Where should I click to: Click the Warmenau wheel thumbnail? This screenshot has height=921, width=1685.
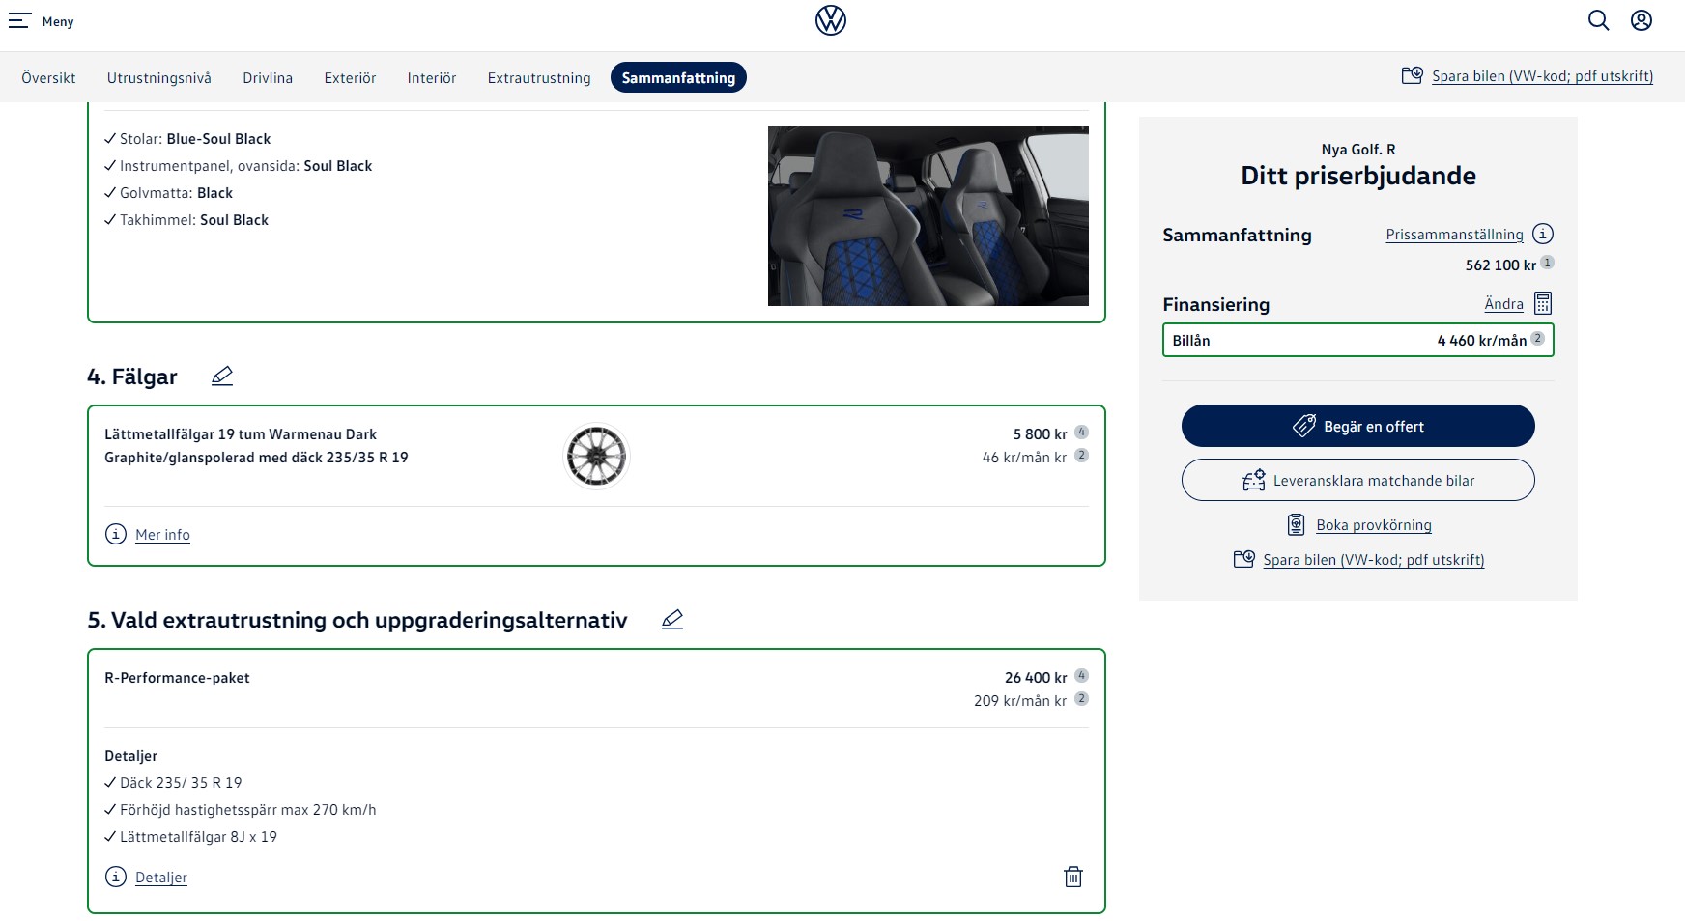pyautogui.click(x=596, y=456)
